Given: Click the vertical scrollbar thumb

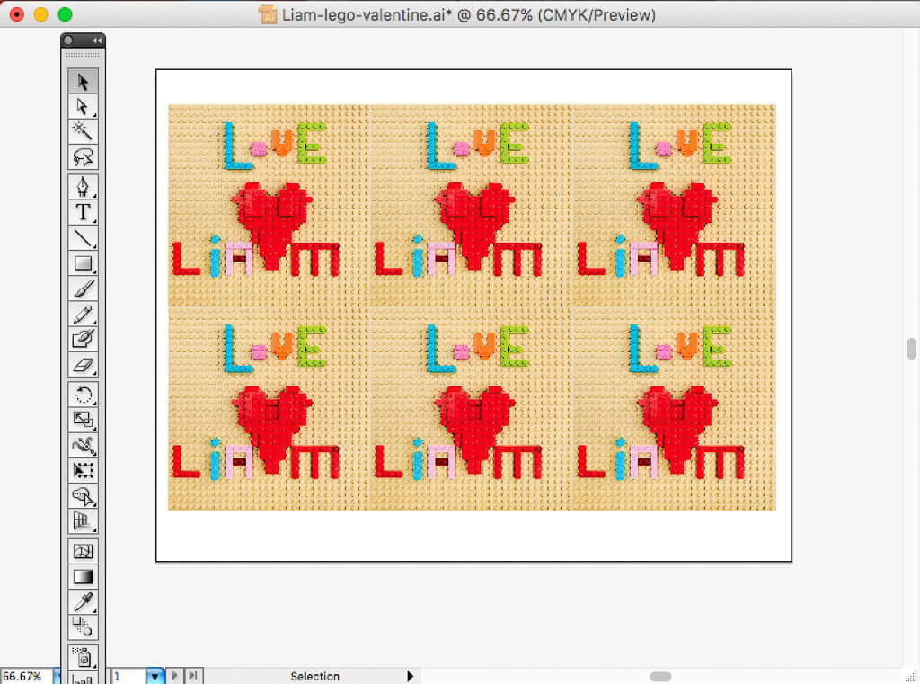Looking at the screenshot, I should click(x=911, y=348).
